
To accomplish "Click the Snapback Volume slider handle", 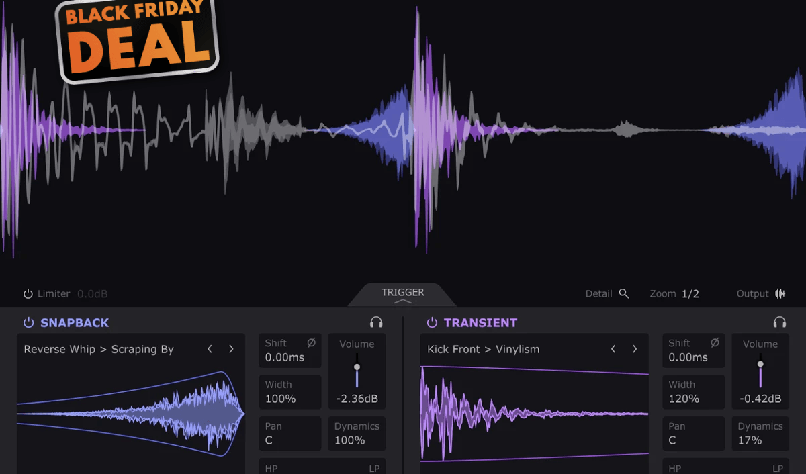I will click(357, 367).
